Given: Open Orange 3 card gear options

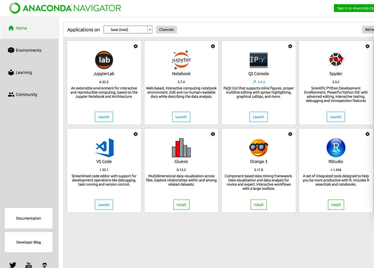Looking at the screenshot, I should pos(290,134).
